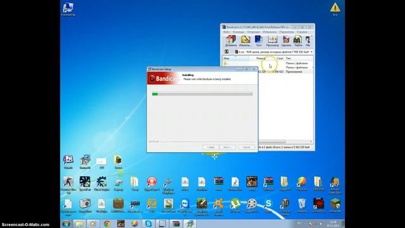Expand the WinRAR archive path dropdown
The width and height of the screenshot is (405, 228).
click(311, 52)
